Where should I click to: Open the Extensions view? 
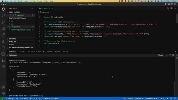coord(3,35)
